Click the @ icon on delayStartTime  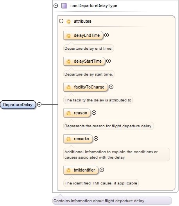tap(68, 61)
